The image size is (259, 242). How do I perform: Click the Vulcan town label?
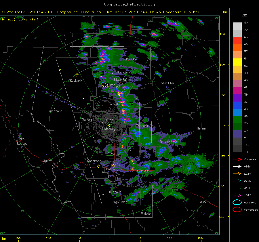point(146,214)
